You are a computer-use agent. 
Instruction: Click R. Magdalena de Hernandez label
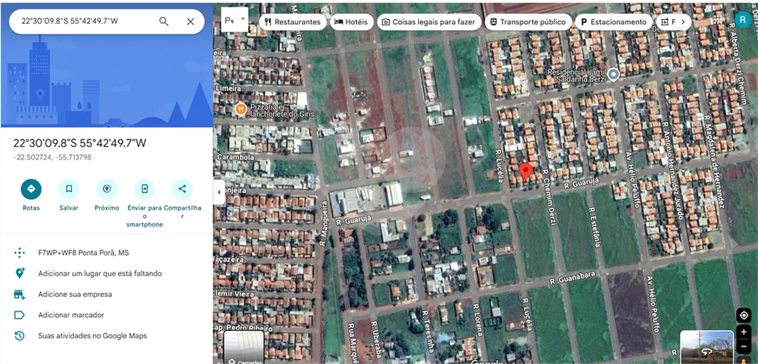(714, 161)
